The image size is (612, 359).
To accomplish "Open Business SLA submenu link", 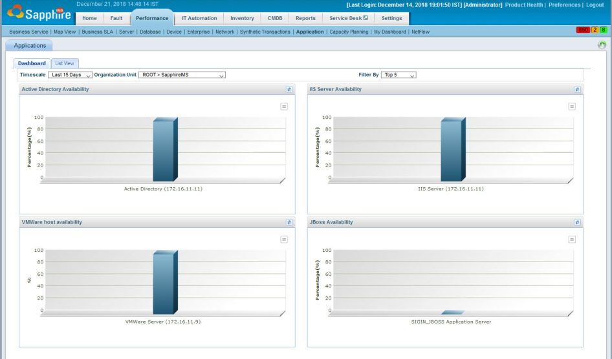I will (x=97, y=32).
